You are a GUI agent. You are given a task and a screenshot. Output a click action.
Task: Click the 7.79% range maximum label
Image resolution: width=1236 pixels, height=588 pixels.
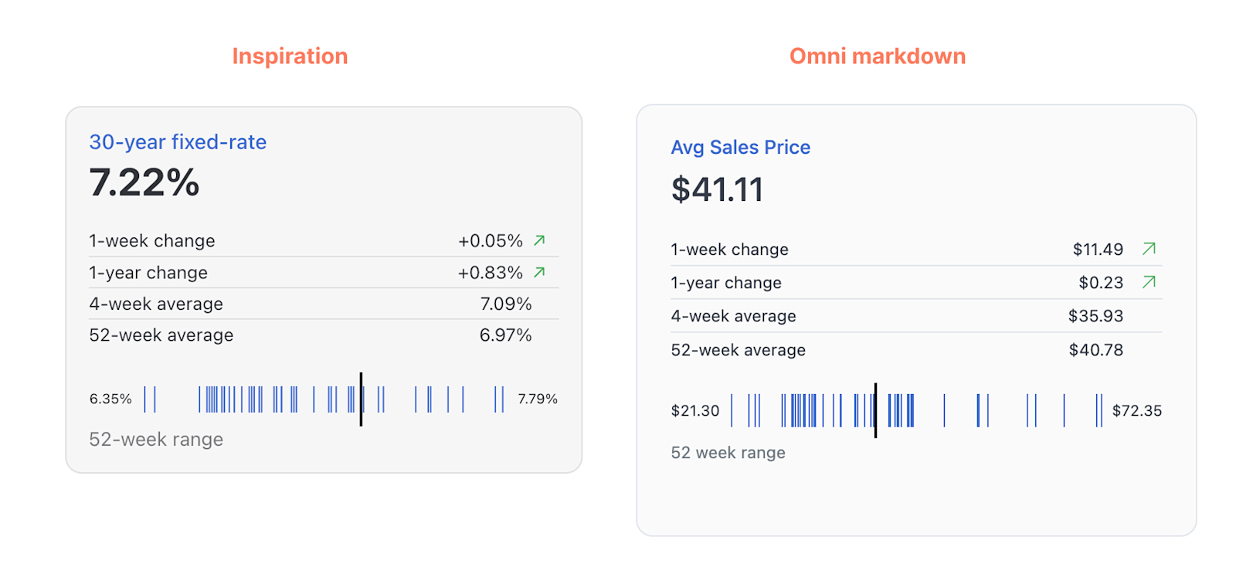coord(538,399)
